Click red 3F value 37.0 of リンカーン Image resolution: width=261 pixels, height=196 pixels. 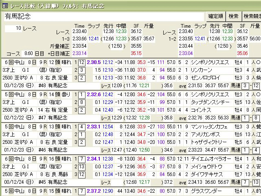coord(141,70)
